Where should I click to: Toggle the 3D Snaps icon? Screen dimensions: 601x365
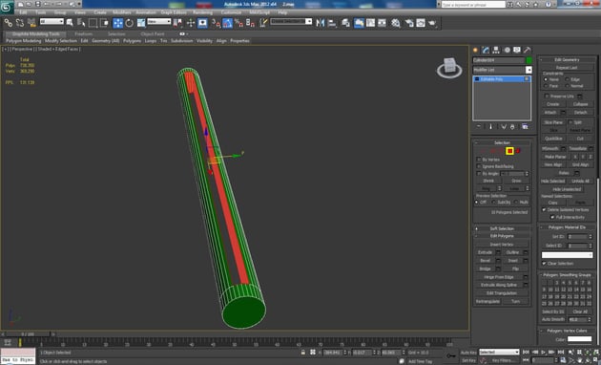click(x=217, y=23)
